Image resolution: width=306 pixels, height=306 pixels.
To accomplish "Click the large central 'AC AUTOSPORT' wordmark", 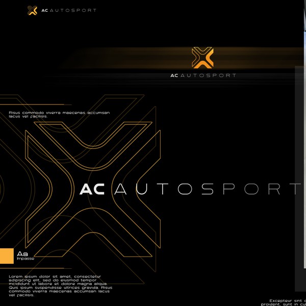I will (x=190, y=189).
